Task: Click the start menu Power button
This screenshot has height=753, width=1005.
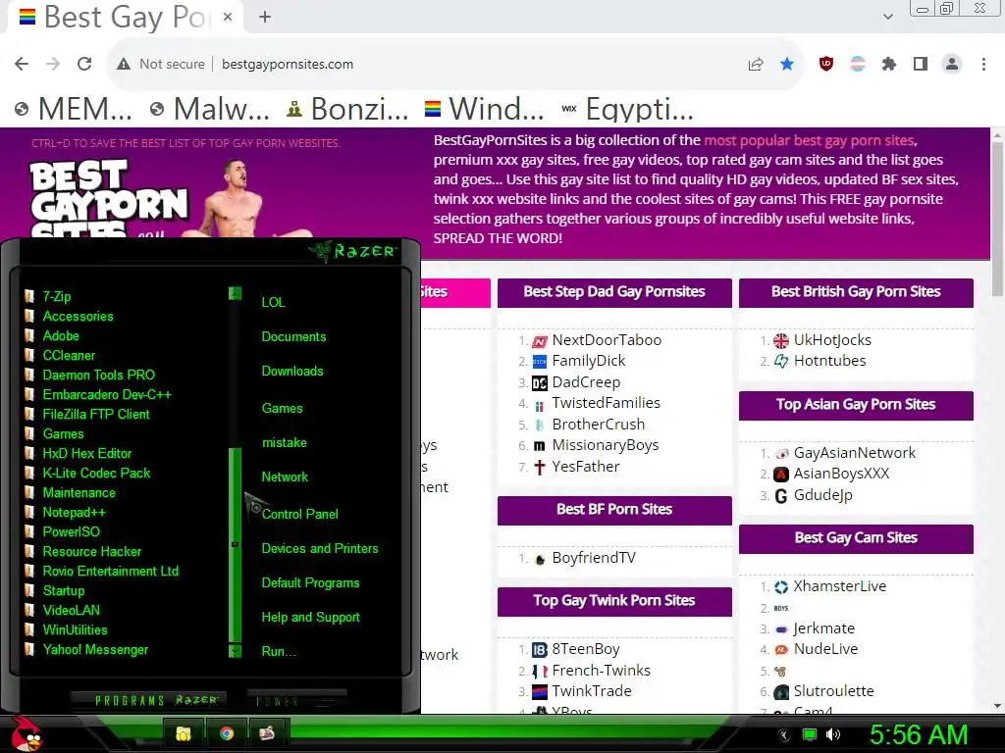Action: (x=296, y=700)
